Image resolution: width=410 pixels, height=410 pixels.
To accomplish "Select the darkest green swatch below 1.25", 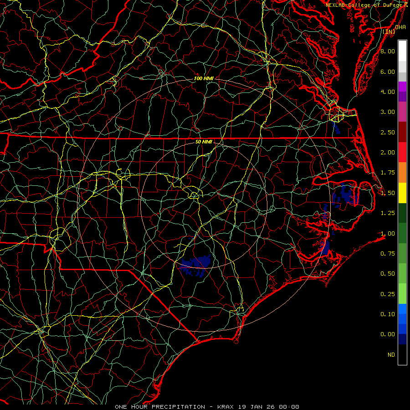I will pyautogui.click(x=402, y=213).
